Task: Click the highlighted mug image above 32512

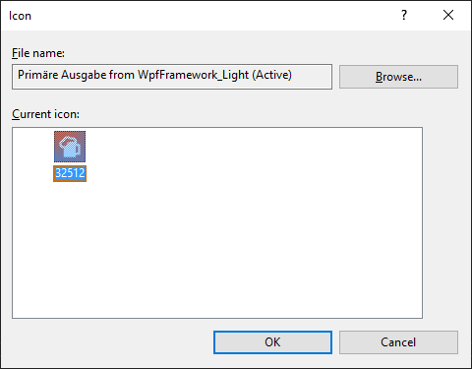Action: tap(70, 147)
